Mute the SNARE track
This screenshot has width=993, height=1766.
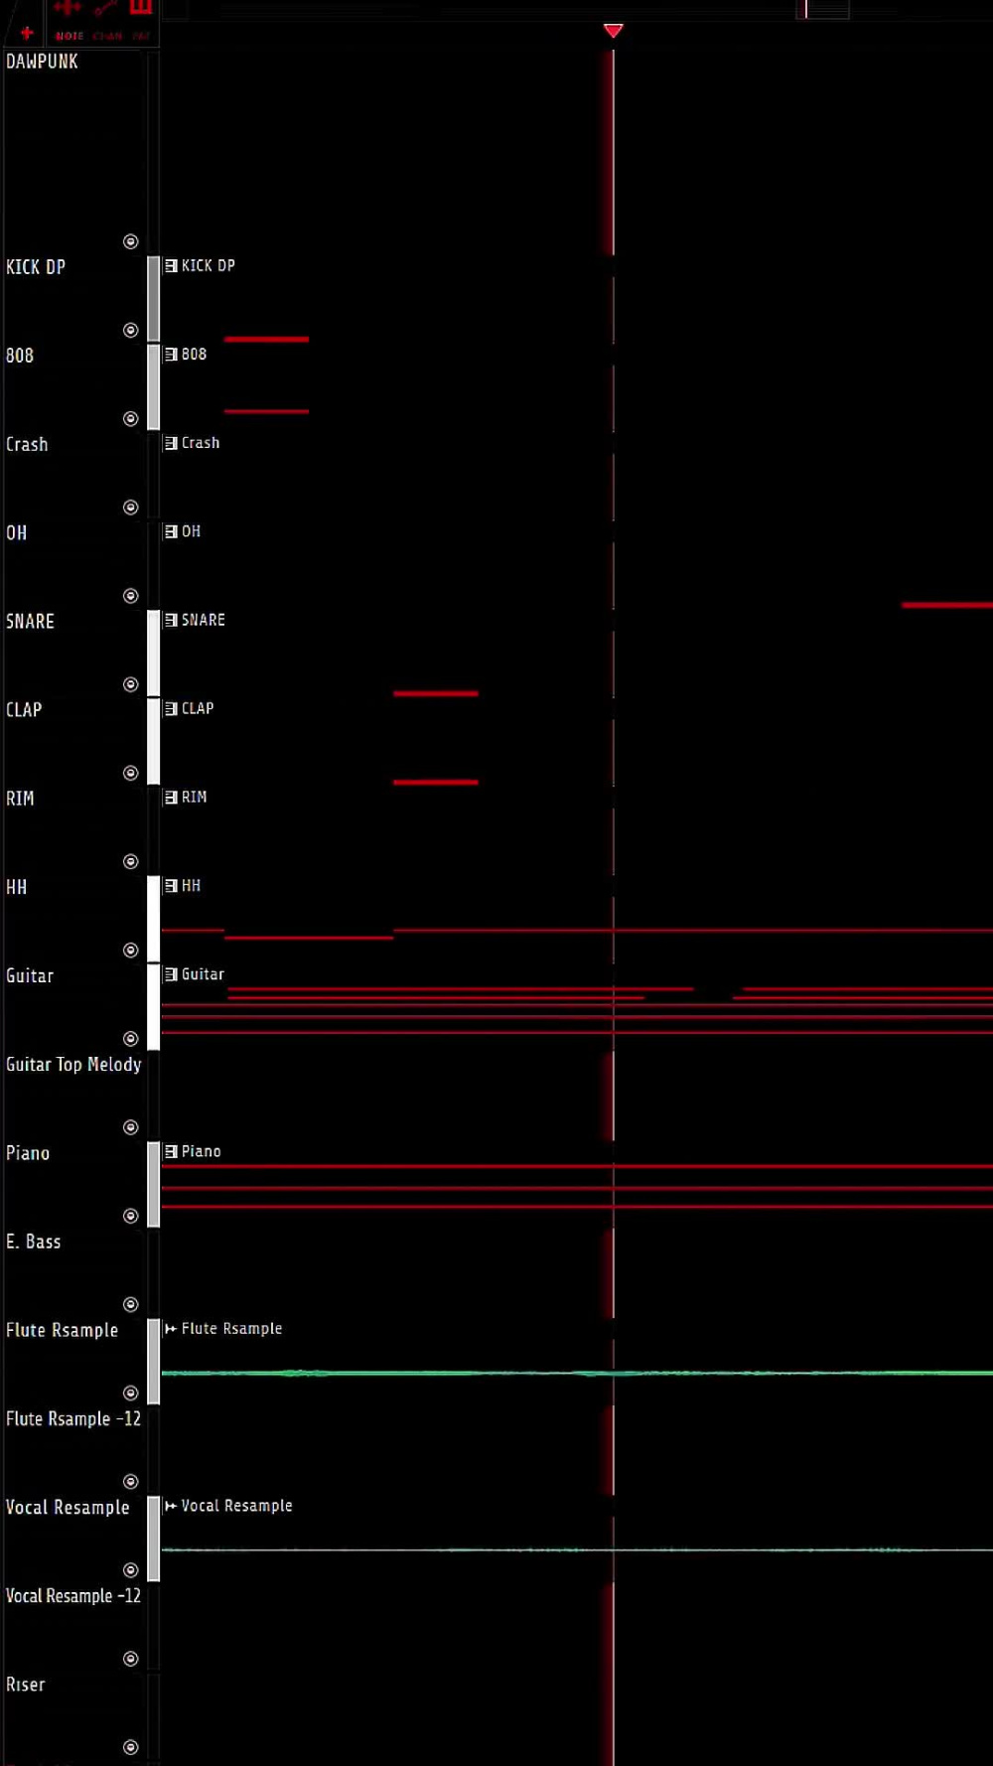[130, 683]
